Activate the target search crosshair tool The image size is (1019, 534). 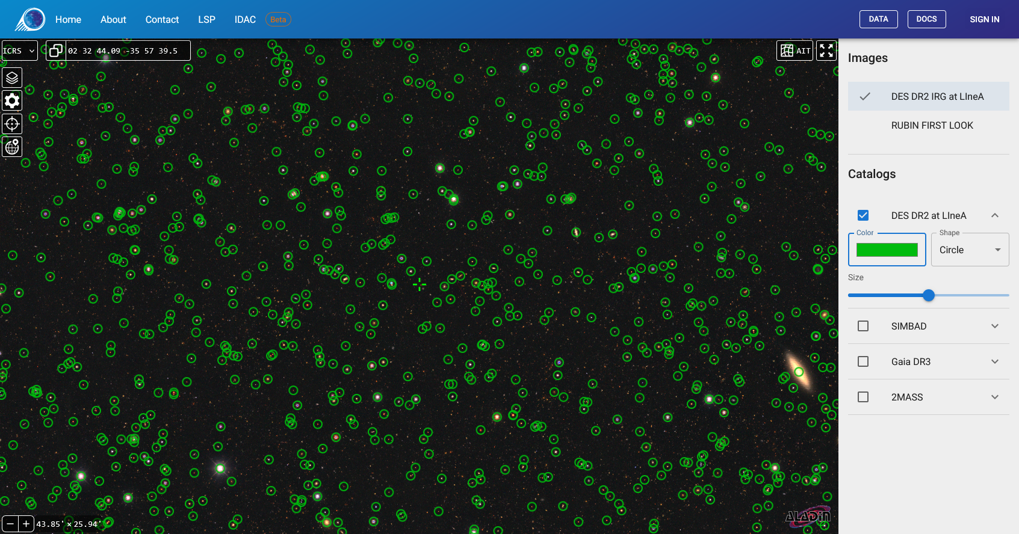pos(12,124)
